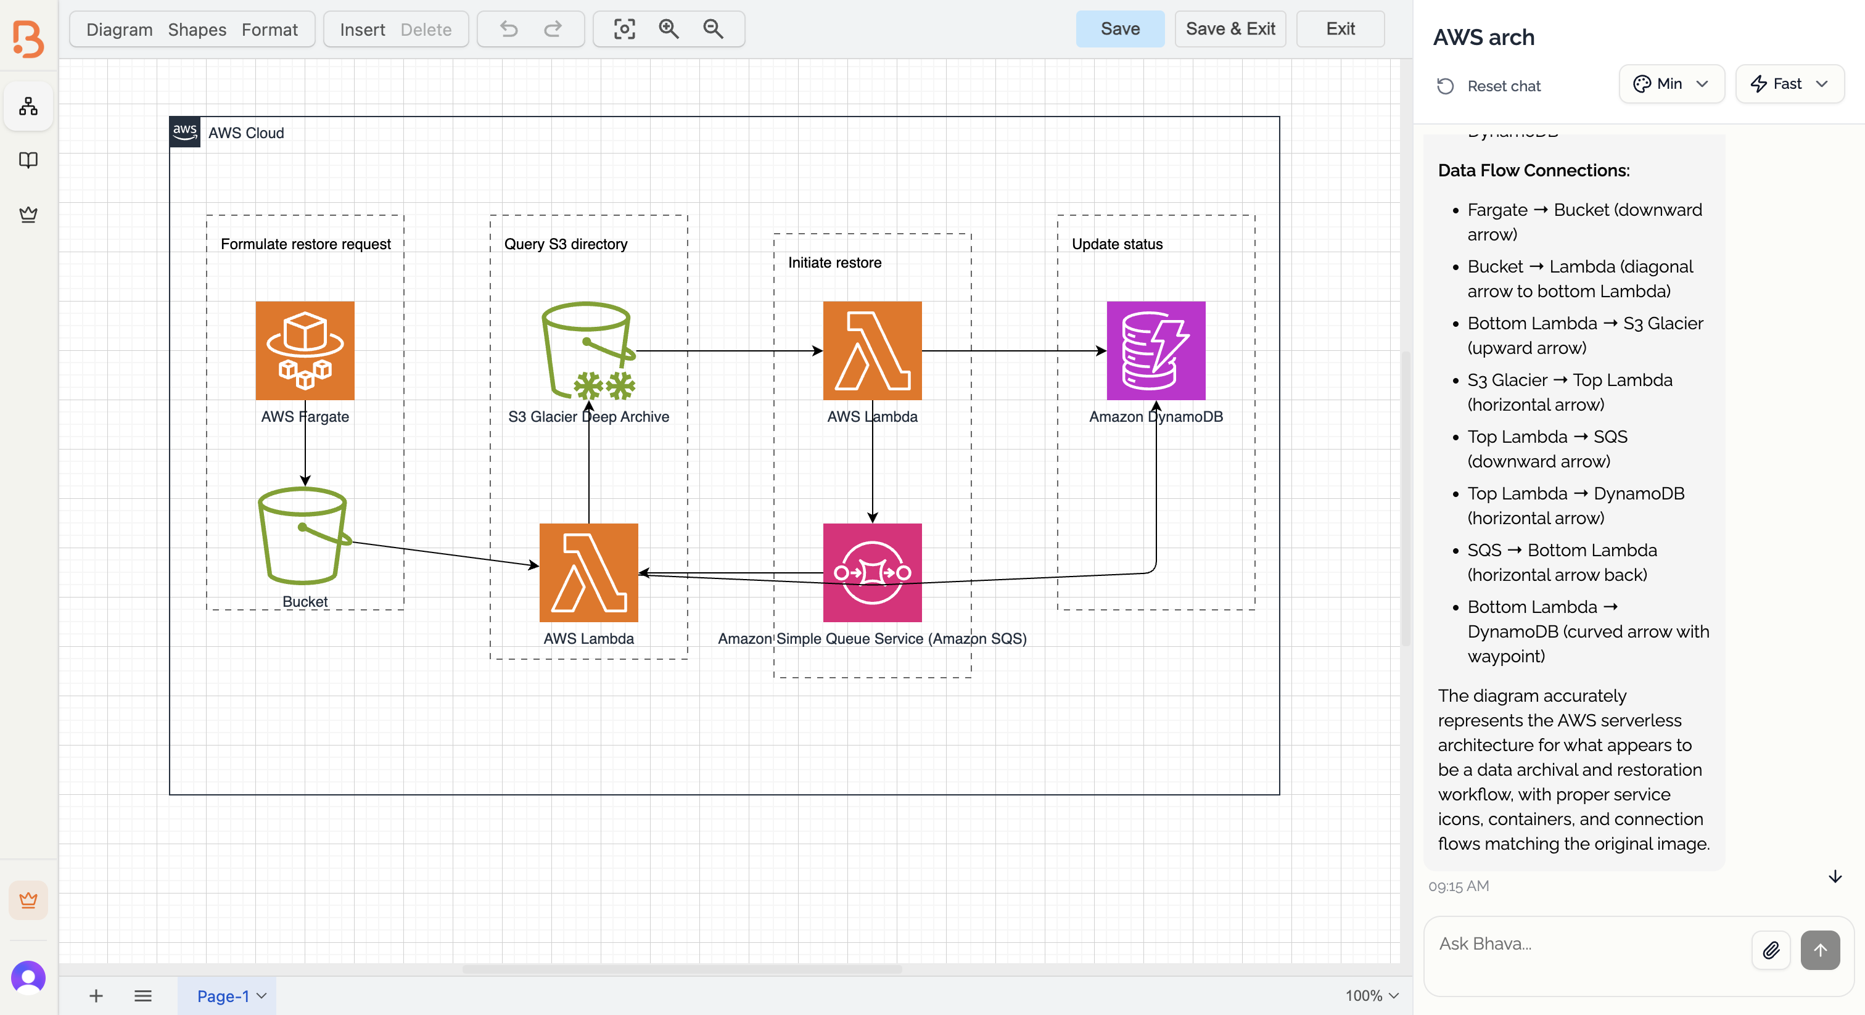Viewport: 1865px width, 1015px height.
Task: Click the Exit button
Action: pyautogui.click(x=1340, y=29)
